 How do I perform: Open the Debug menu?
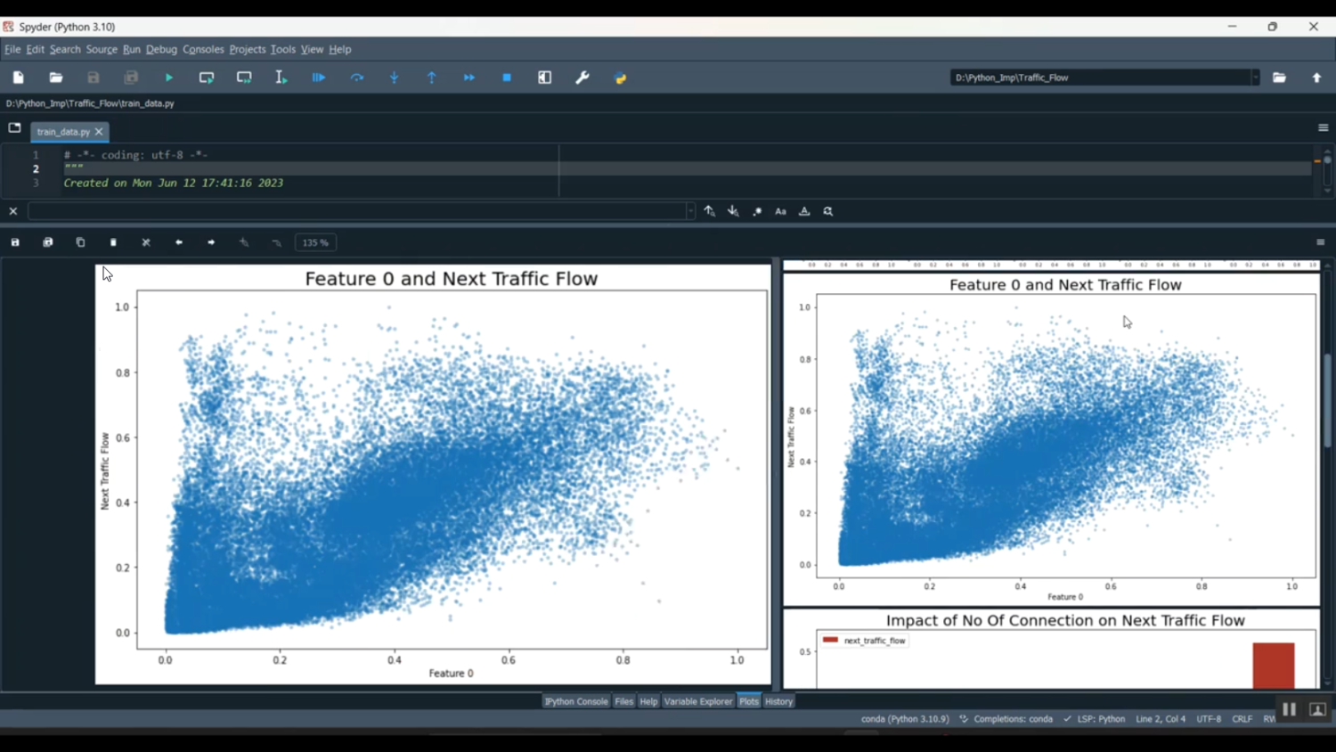coord(161,50)
